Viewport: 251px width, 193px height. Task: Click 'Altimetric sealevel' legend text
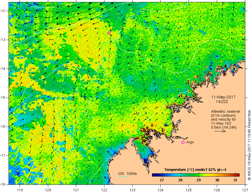pos(226,112)
